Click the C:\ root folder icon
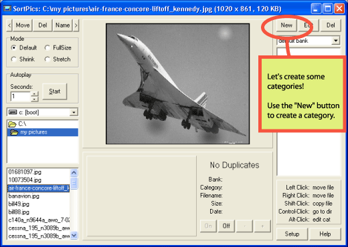 (12, 124)
